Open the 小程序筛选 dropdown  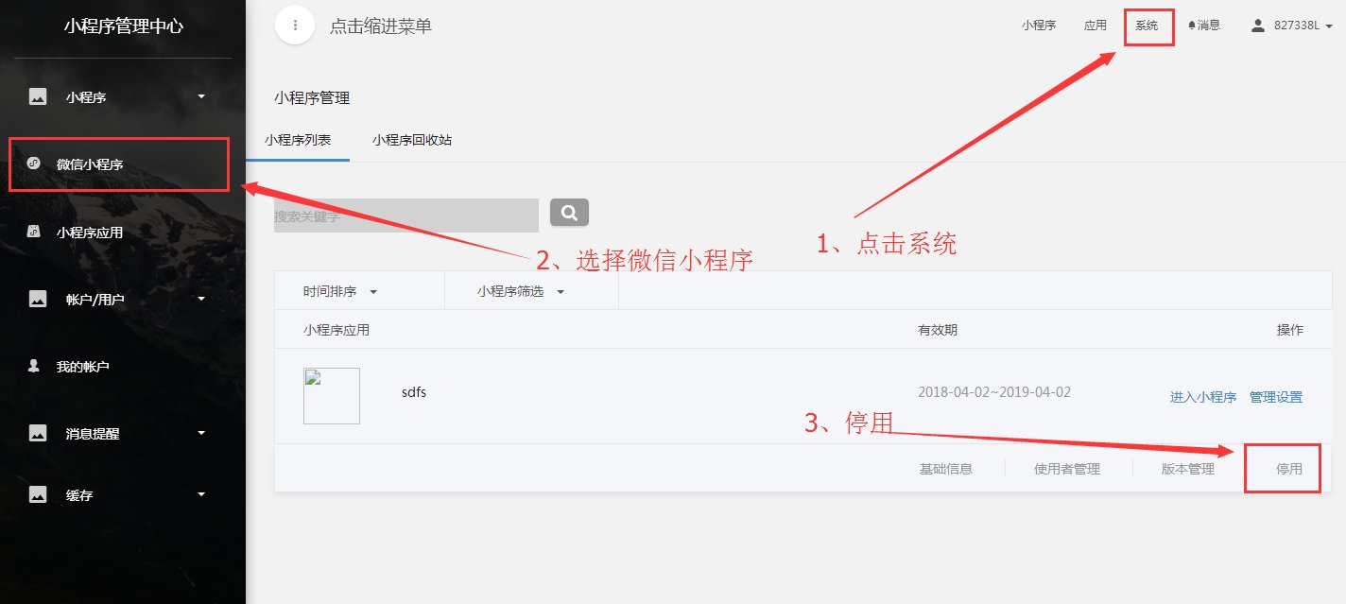point(522,292)
